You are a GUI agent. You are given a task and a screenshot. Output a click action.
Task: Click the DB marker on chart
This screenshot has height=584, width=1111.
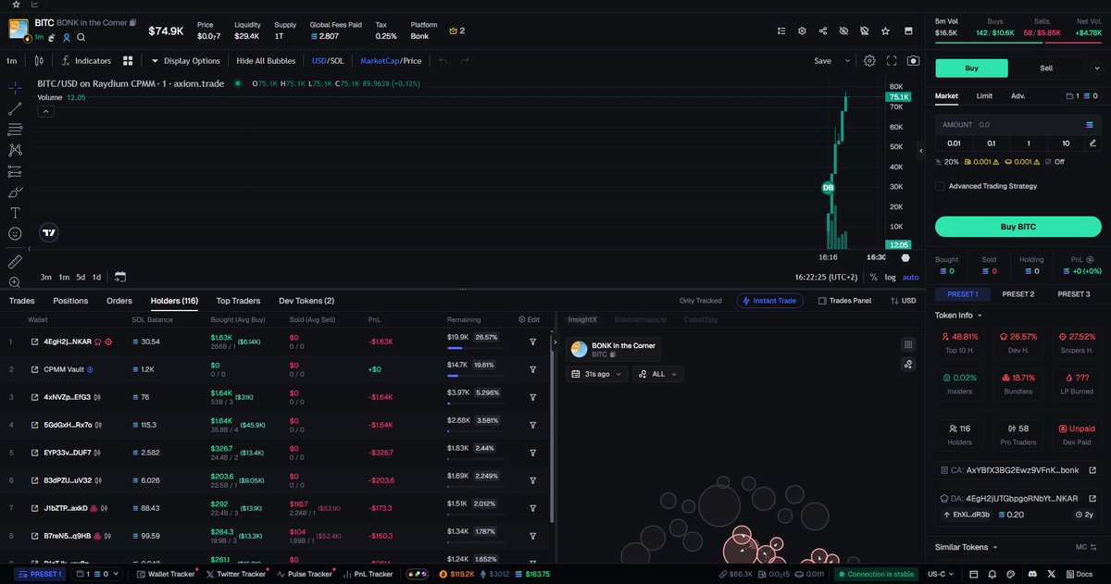829,188
